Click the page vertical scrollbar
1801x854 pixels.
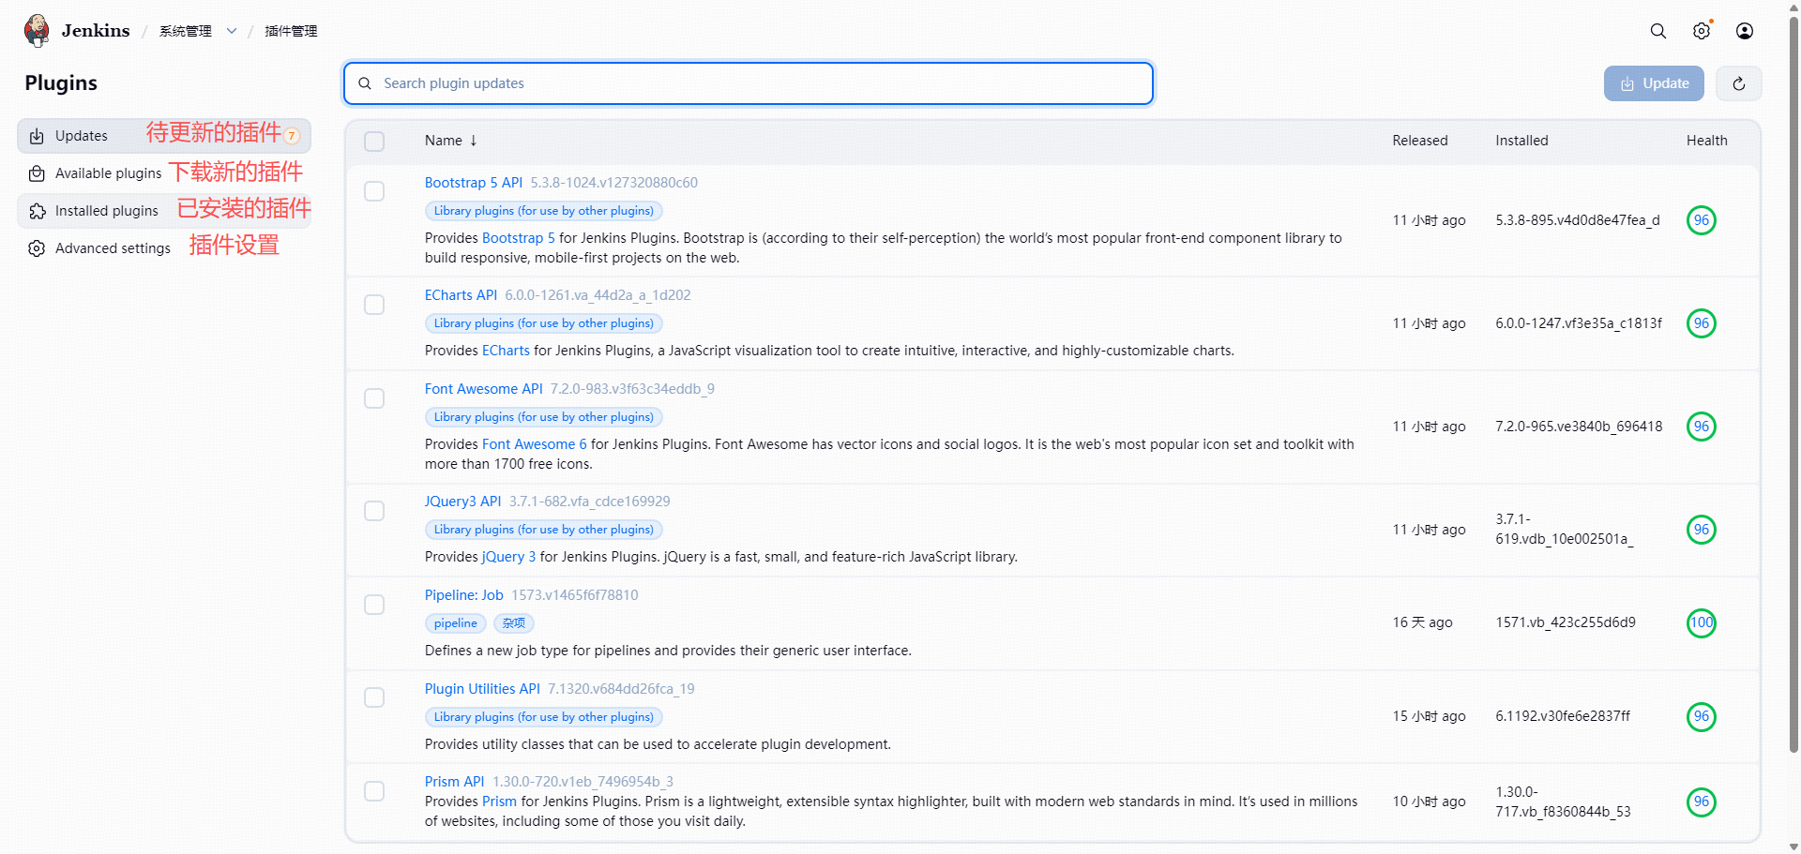point(1793,384)
